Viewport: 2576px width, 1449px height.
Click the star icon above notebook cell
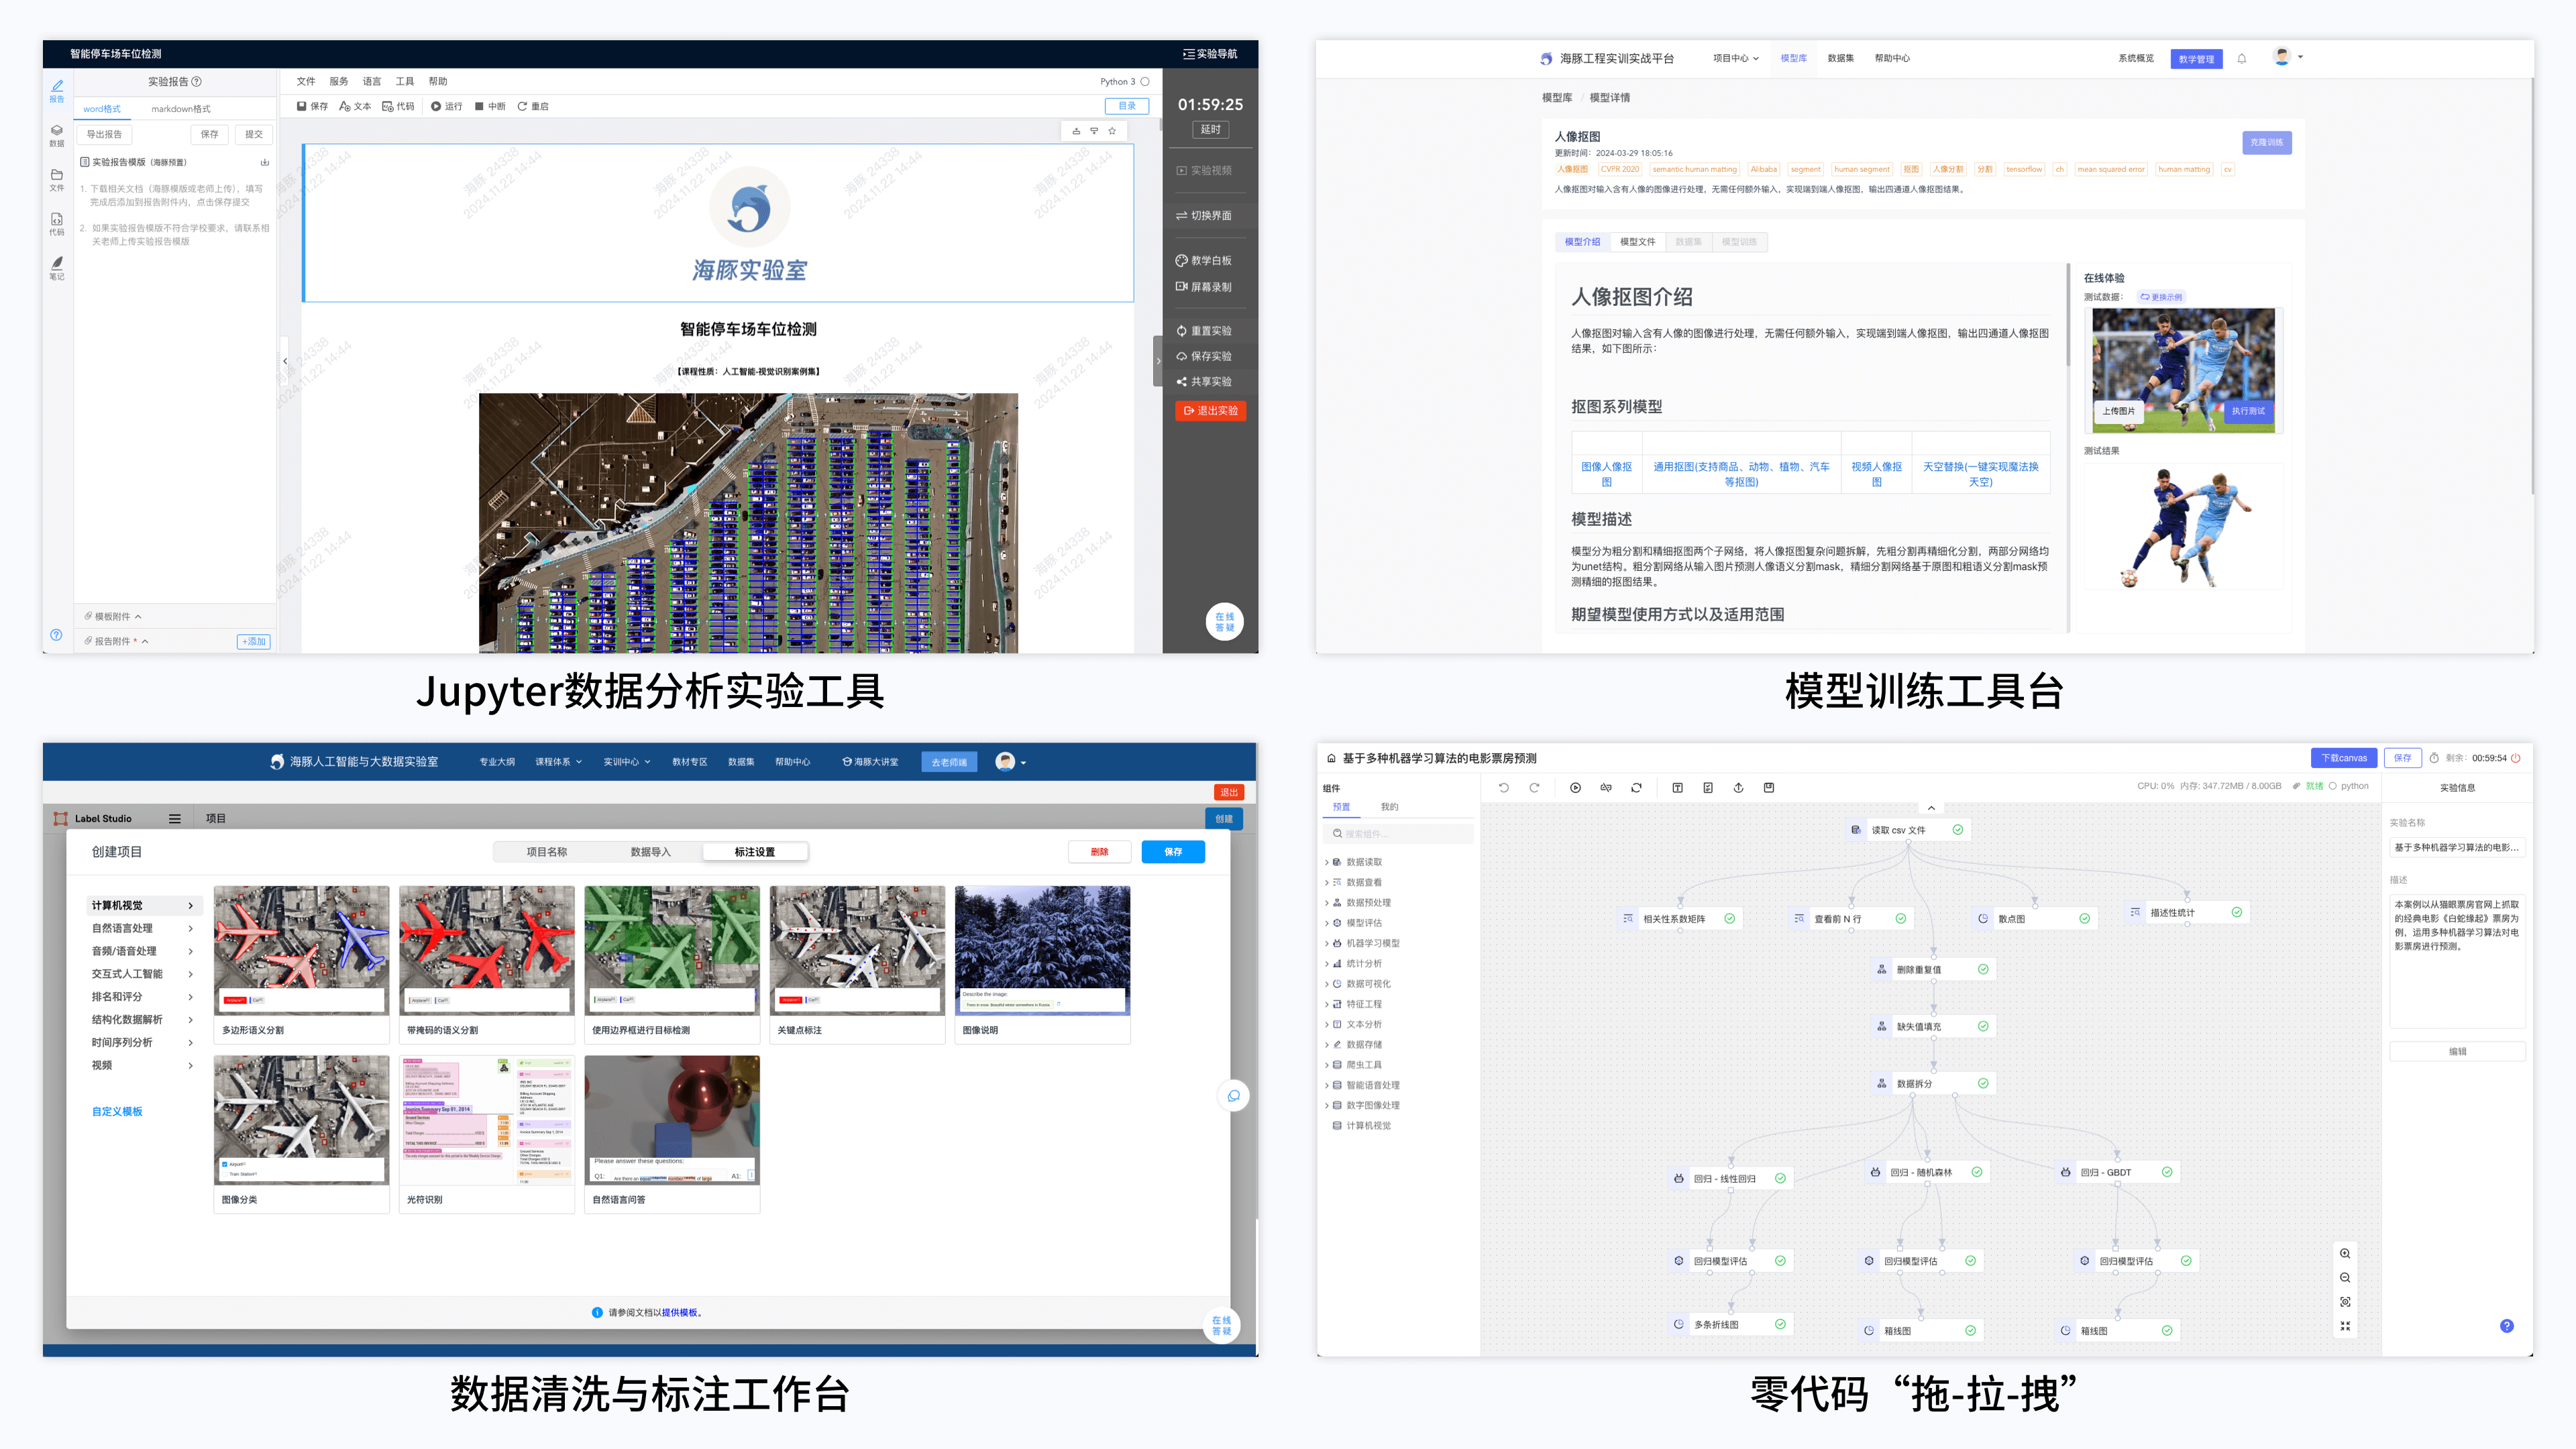click(1112, 131)
